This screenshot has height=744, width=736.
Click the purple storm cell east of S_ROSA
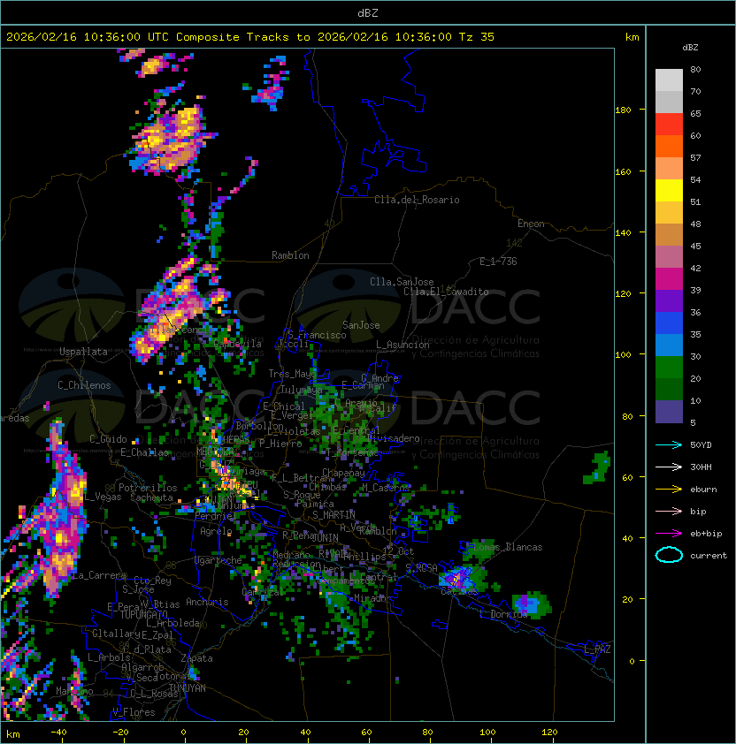tap(456, 579)
